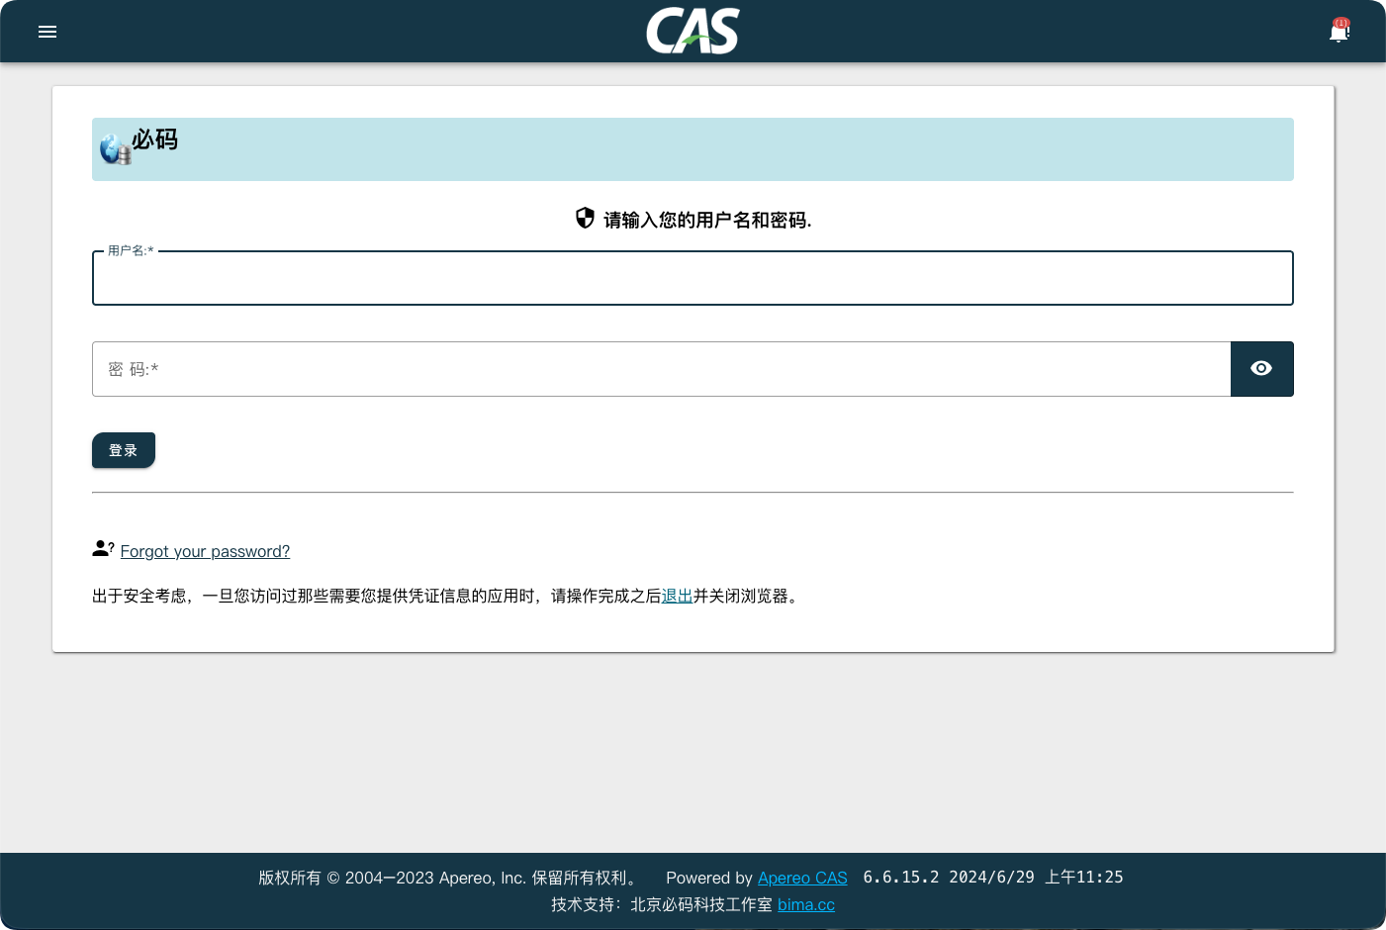
Task: Click the CAS logo in the header
Action: (x=693, y=31)
